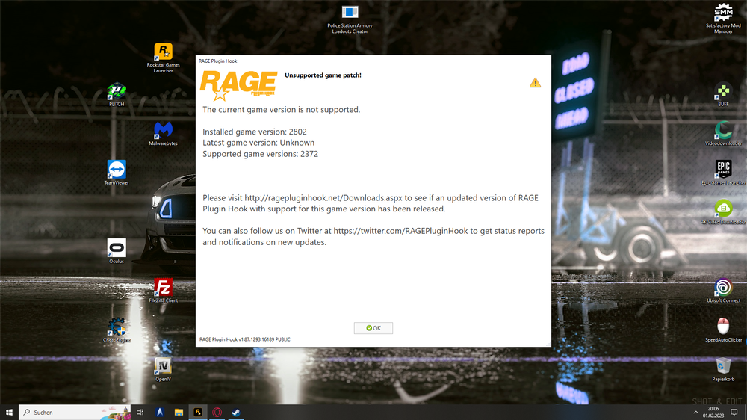Click the RAGE Plugin Hook logo
Image resolution: width=747 pixels, height=420 pixels.
(239, 85)
